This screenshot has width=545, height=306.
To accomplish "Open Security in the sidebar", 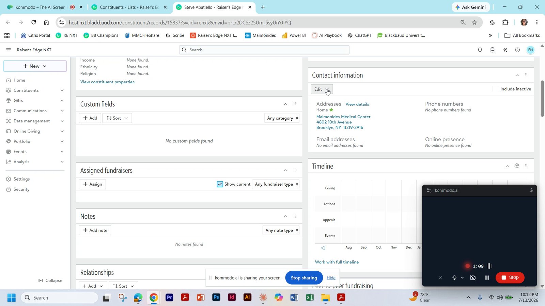I will click(21, 189).
